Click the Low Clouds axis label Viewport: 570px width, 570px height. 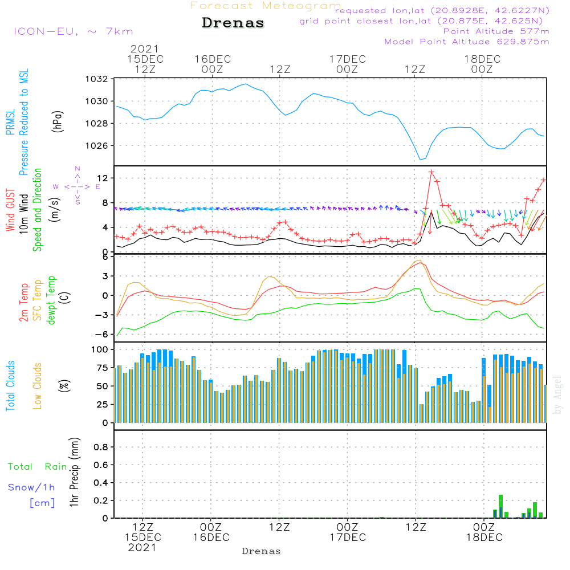click(38, 386)
